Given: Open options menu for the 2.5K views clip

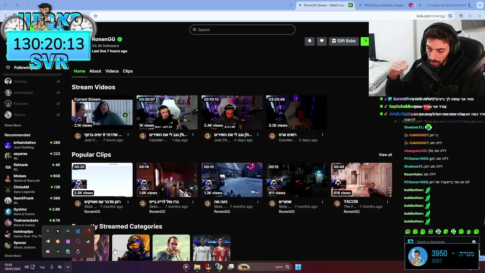Looking at the screenshot, I should pyautogui.click(x=128, y=202).
